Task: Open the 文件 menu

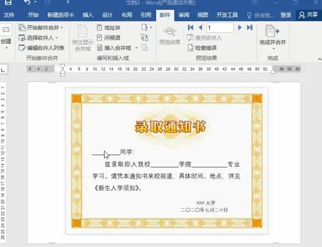Action: (9, 15)
